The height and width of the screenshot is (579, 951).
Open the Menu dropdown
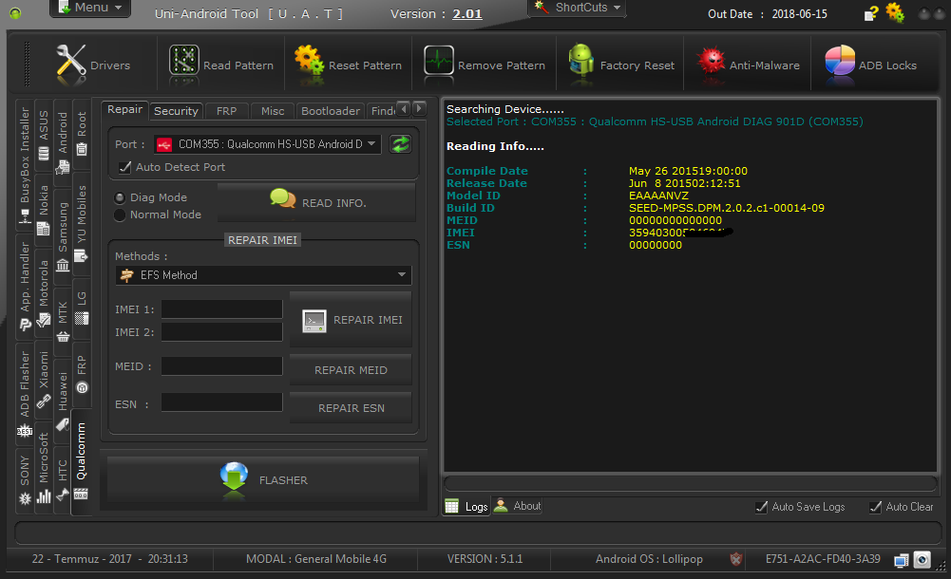[89, 8]
